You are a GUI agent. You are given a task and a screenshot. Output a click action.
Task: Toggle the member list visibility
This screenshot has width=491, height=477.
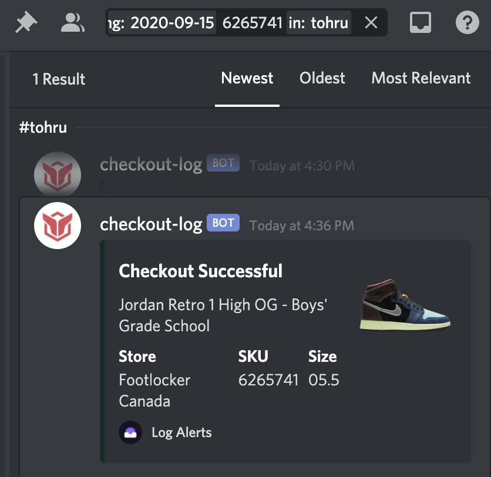click(x=72, y=22)
